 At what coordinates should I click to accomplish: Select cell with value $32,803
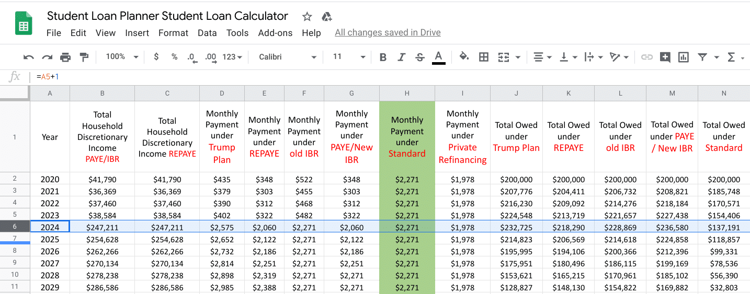724,288
